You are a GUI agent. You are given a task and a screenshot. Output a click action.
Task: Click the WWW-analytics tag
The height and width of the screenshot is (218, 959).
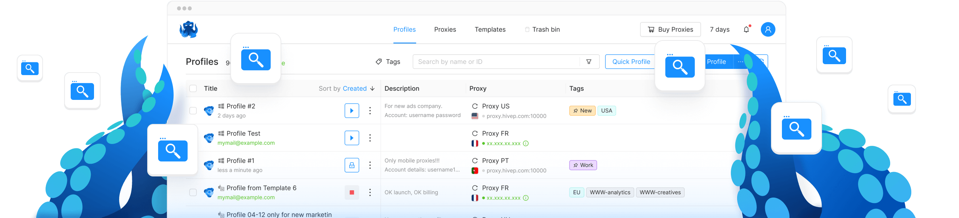pyautogui.click(x=610, y=192)
